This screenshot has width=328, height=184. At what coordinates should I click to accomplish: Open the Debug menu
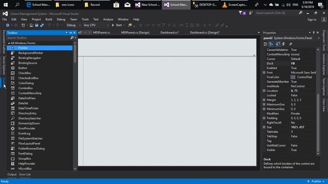click(61, 19)
